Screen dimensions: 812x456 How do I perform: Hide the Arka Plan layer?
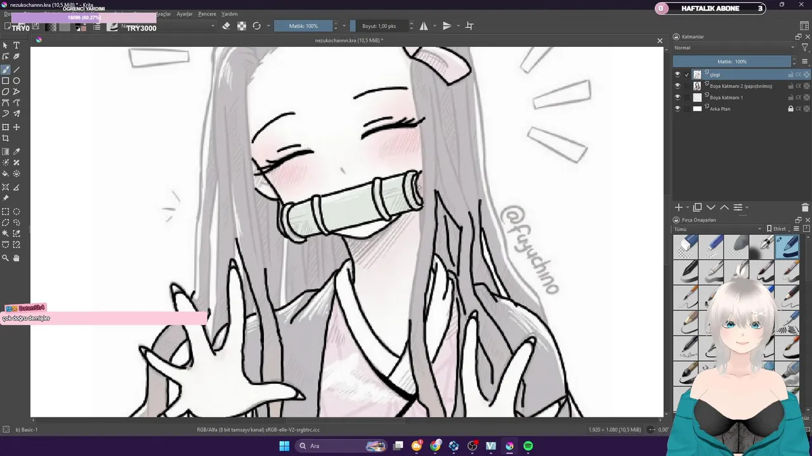[678, 109]
